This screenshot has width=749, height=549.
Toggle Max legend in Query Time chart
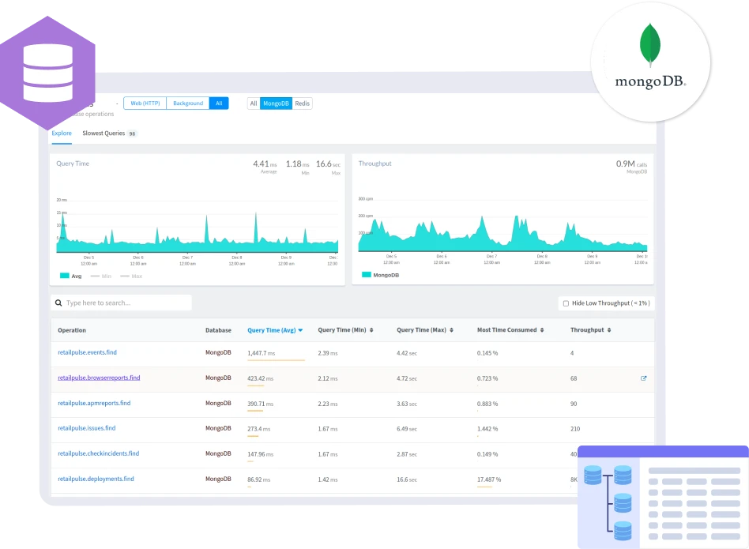pos(131,276)
